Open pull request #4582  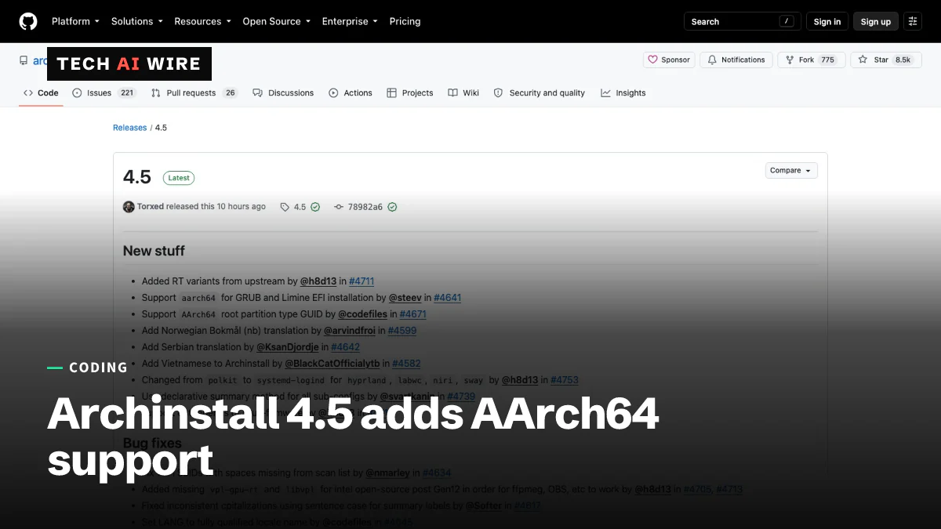pyautogui.click(x=406, y=364)
